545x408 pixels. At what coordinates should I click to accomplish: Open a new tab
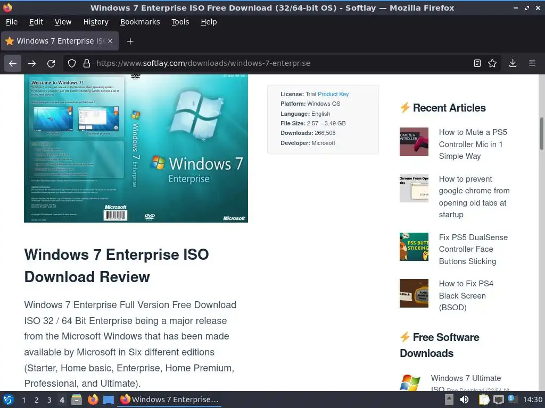130,41
